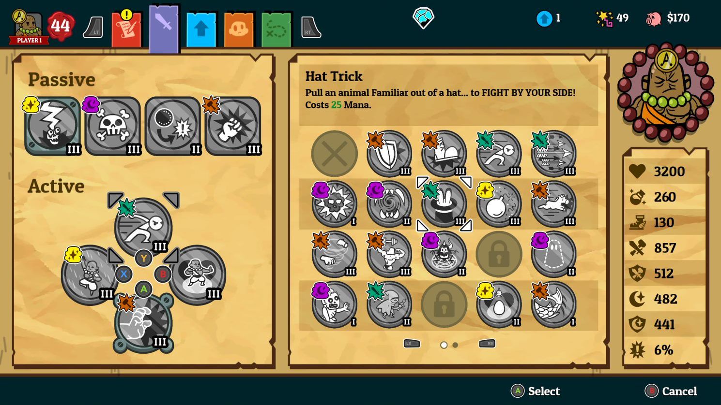Viewport: 721px width, 405px height.
Task: Open the green map tab
Action: coord(276,29)
